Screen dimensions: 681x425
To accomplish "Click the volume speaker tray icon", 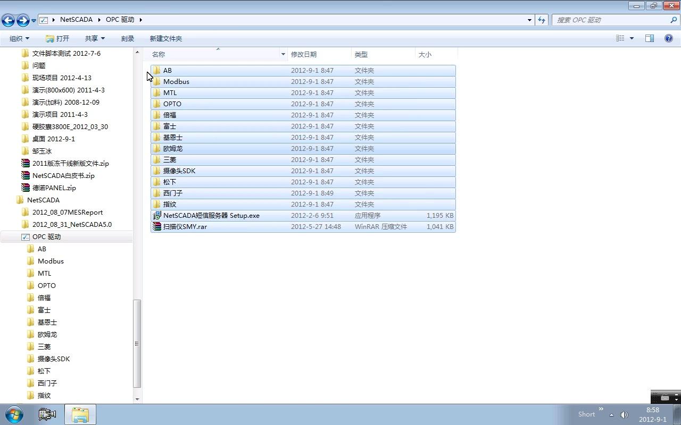I will pos(624,415).
